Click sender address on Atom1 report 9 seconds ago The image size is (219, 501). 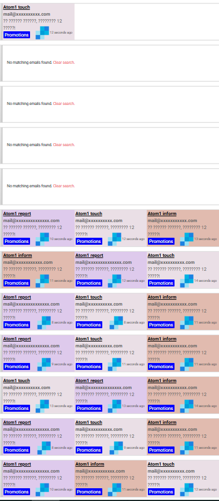point(31,346)
